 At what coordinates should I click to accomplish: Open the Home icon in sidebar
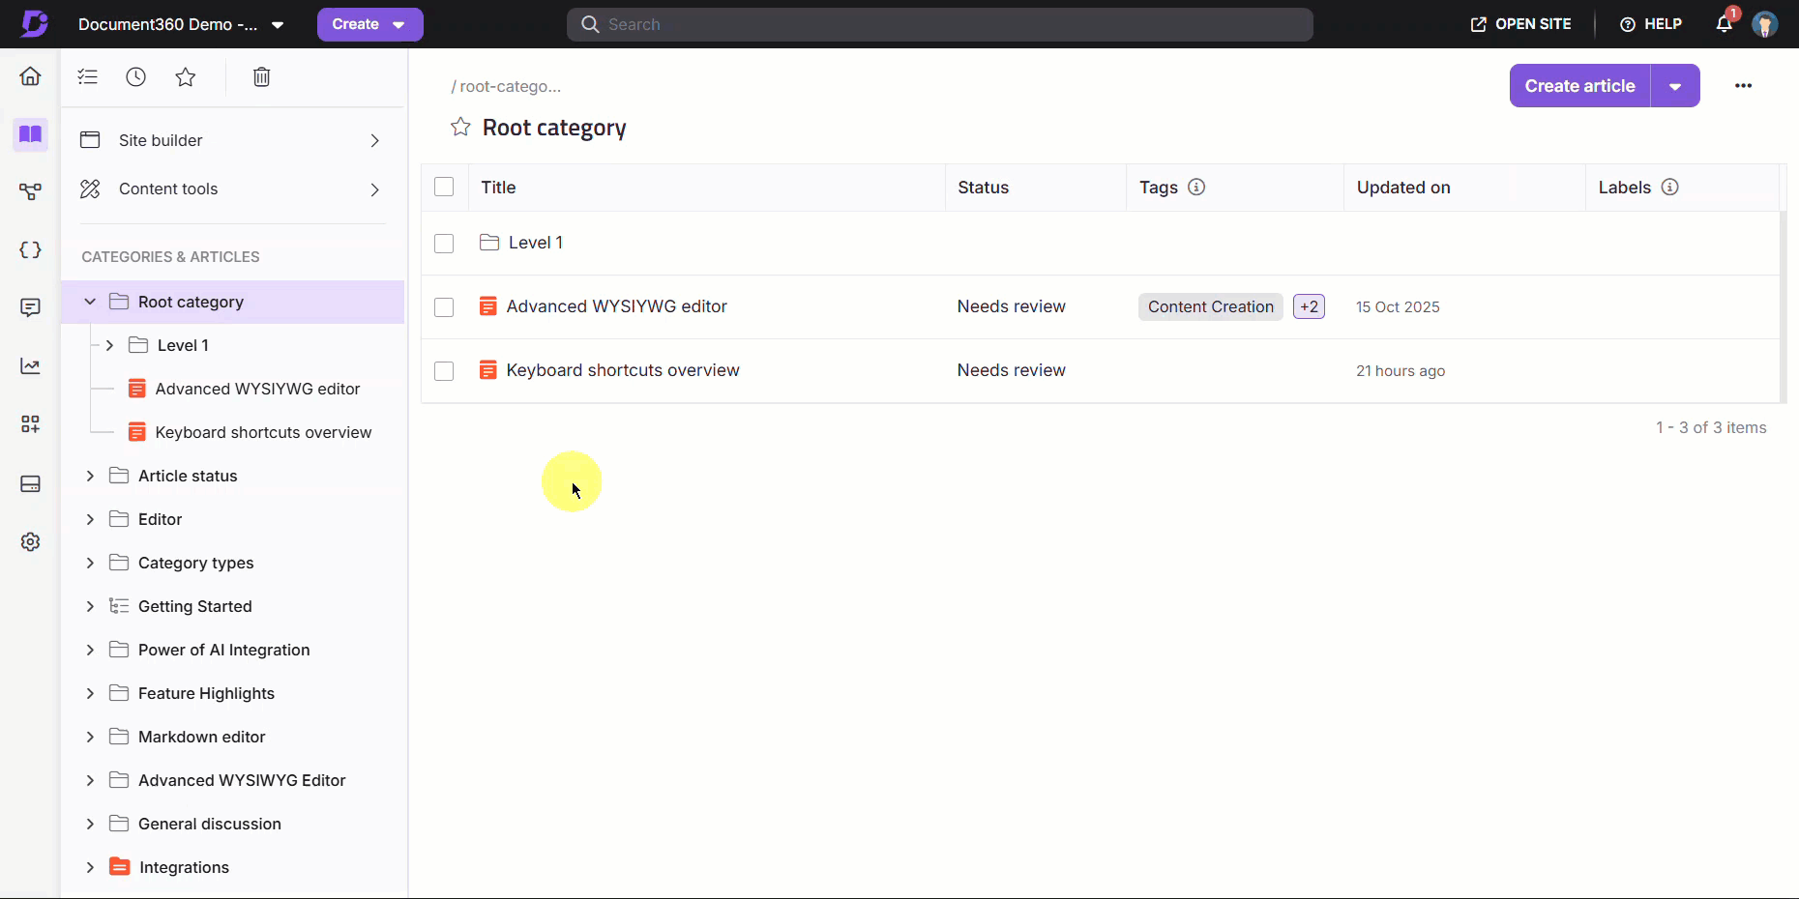pyautogui.click(x=31, y=76)
